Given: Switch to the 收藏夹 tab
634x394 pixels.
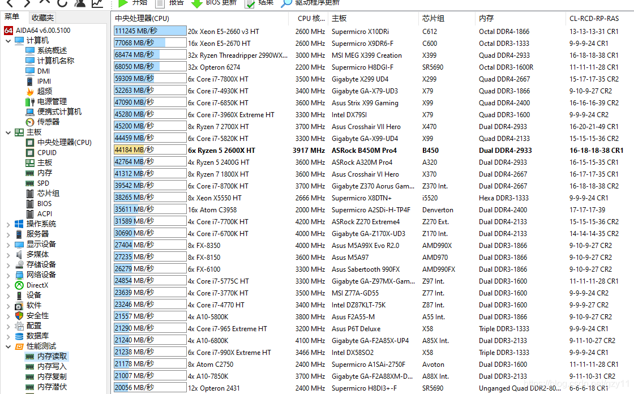Looking at the screenshot, I should [x=42, y=18].
